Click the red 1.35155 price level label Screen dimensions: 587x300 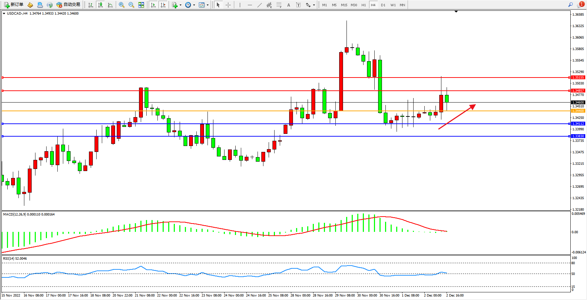coord(578,78)
